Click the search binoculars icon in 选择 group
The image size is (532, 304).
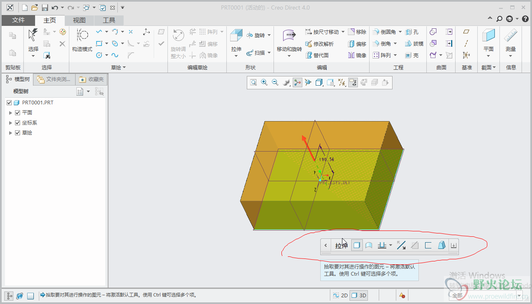click(x=47, y=55)
